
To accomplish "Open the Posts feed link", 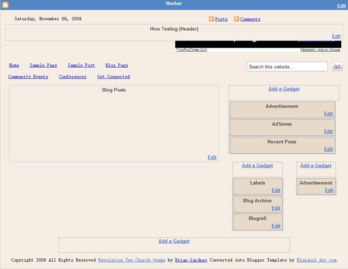I will [x=221, y=19].
